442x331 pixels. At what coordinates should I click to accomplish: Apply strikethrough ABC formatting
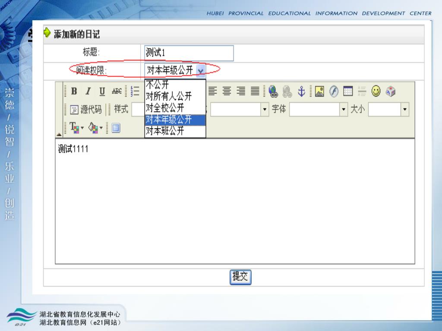point(117,91)
